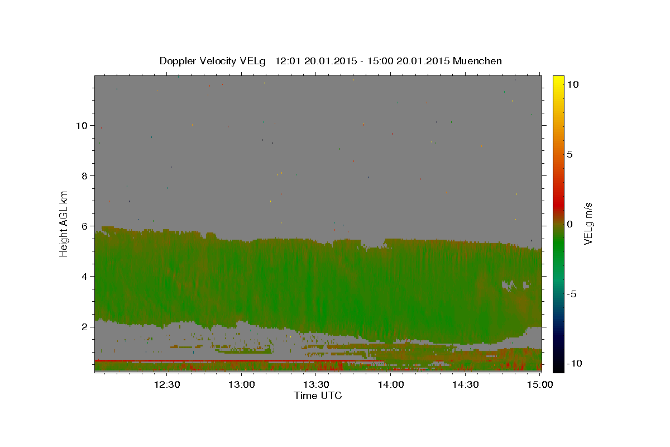The height and width of the screenshot is (447, 670).
Task: Click the 14:30 time tick label
Action: pos(465,384)
